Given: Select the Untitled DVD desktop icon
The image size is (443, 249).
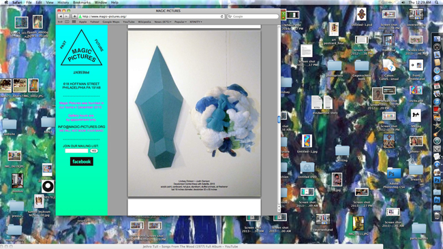Looking at the screenshot, I should tap(307, 170).
